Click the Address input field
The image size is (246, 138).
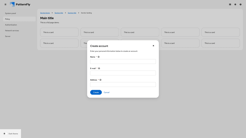pyautogui.click(x=123, y=84)
